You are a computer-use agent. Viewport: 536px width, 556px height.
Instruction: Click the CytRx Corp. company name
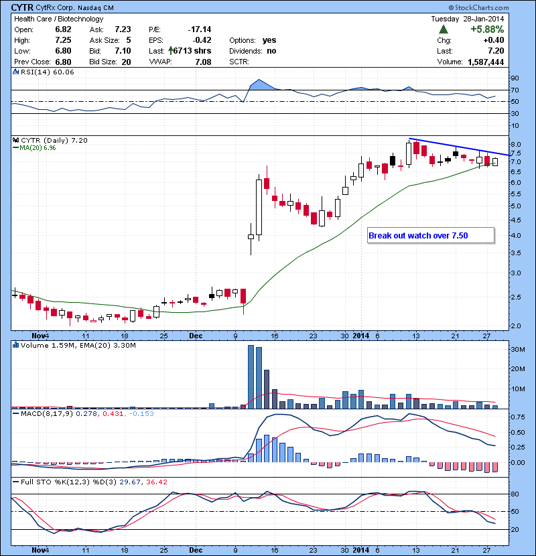[x=56, y=7]
